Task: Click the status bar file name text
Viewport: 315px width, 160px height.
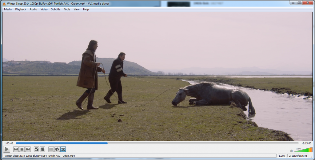Action: click(40, 156)
